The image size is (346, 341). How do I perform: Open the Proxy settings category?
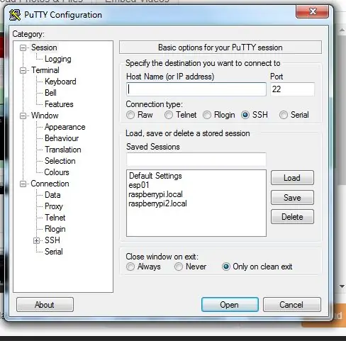(54, 206)
